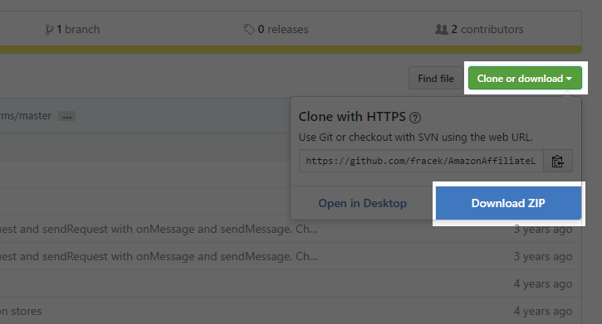Expand the commit message ellipsis button
602x324 pixels.
(x=66, y=116)
